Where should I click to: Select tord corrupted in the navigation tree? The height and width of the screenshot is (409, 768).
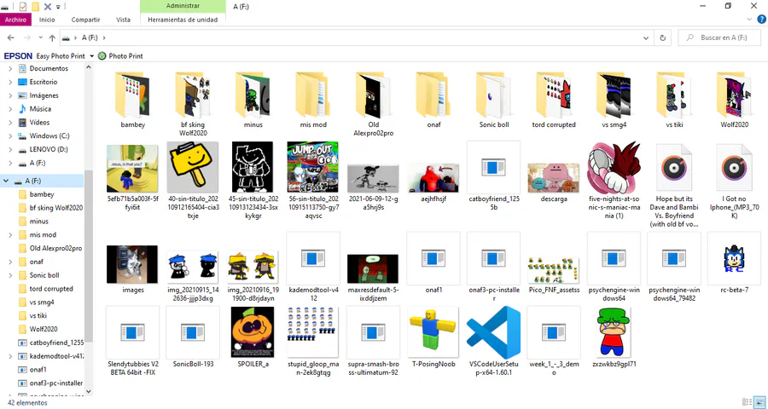coord(51,289)
